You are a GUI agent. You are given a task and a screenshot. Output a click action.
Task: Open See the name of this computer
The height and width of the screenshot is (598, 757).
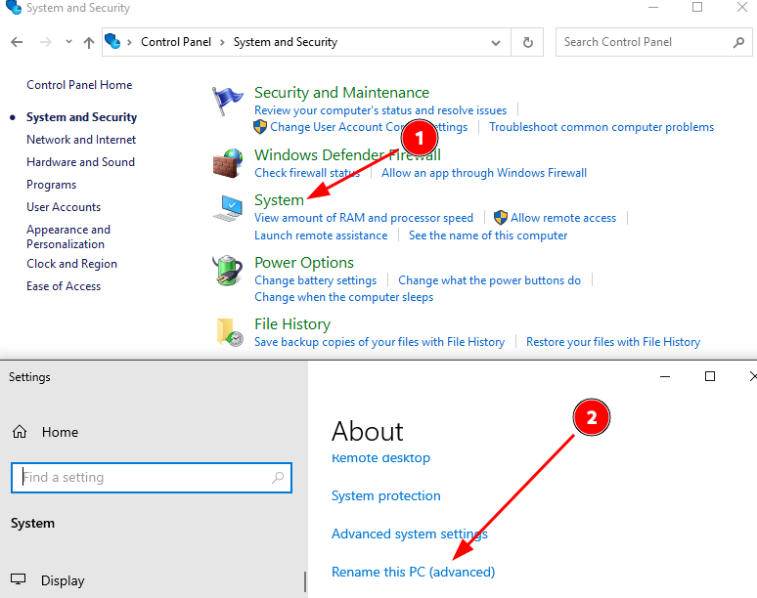[x=488, y=235]
